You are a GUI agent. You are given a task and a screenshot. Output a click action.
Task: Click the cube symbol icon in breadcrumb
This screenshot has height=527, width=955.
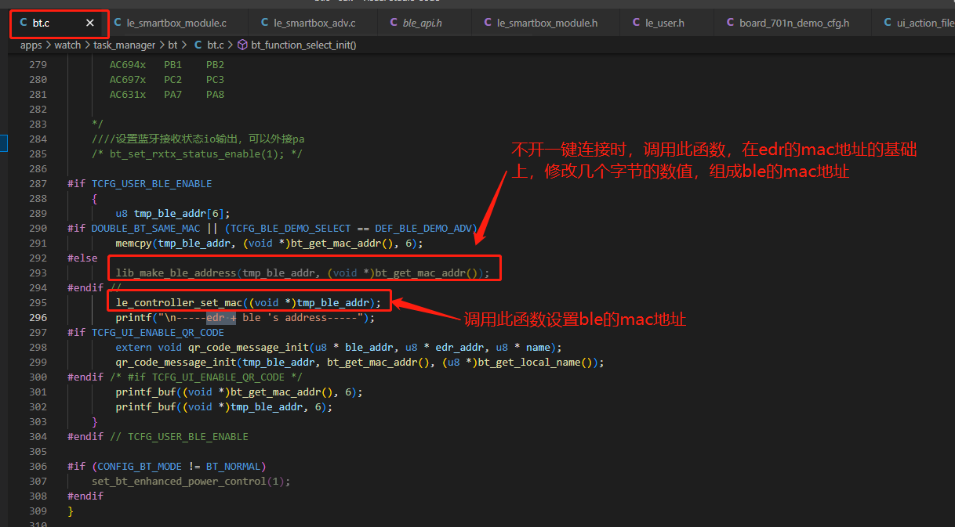[x=242, y=45]
